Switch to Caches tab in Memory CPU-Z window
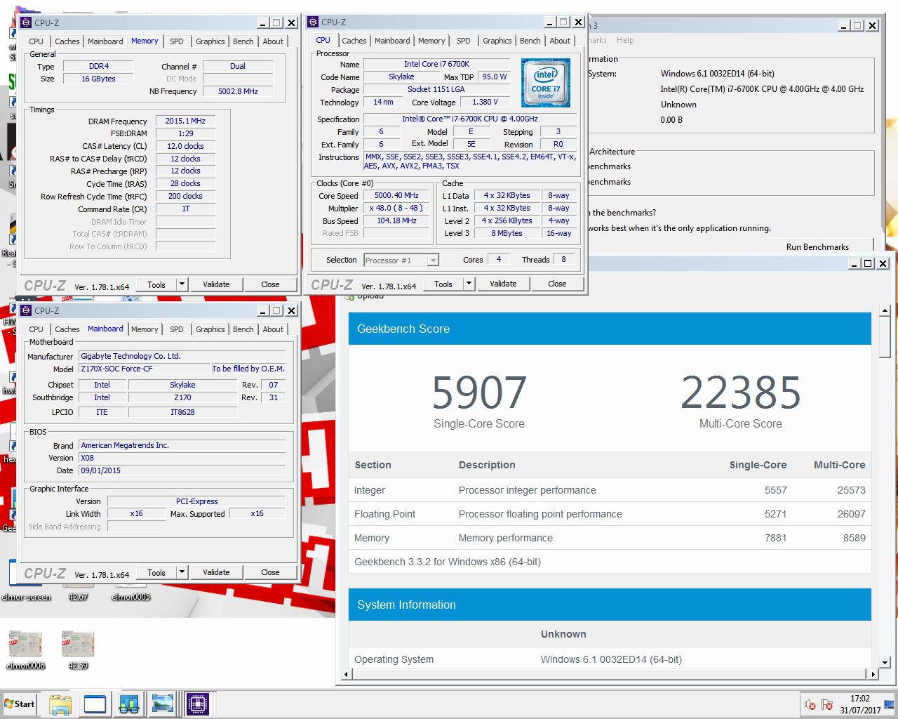 (67, 41)
